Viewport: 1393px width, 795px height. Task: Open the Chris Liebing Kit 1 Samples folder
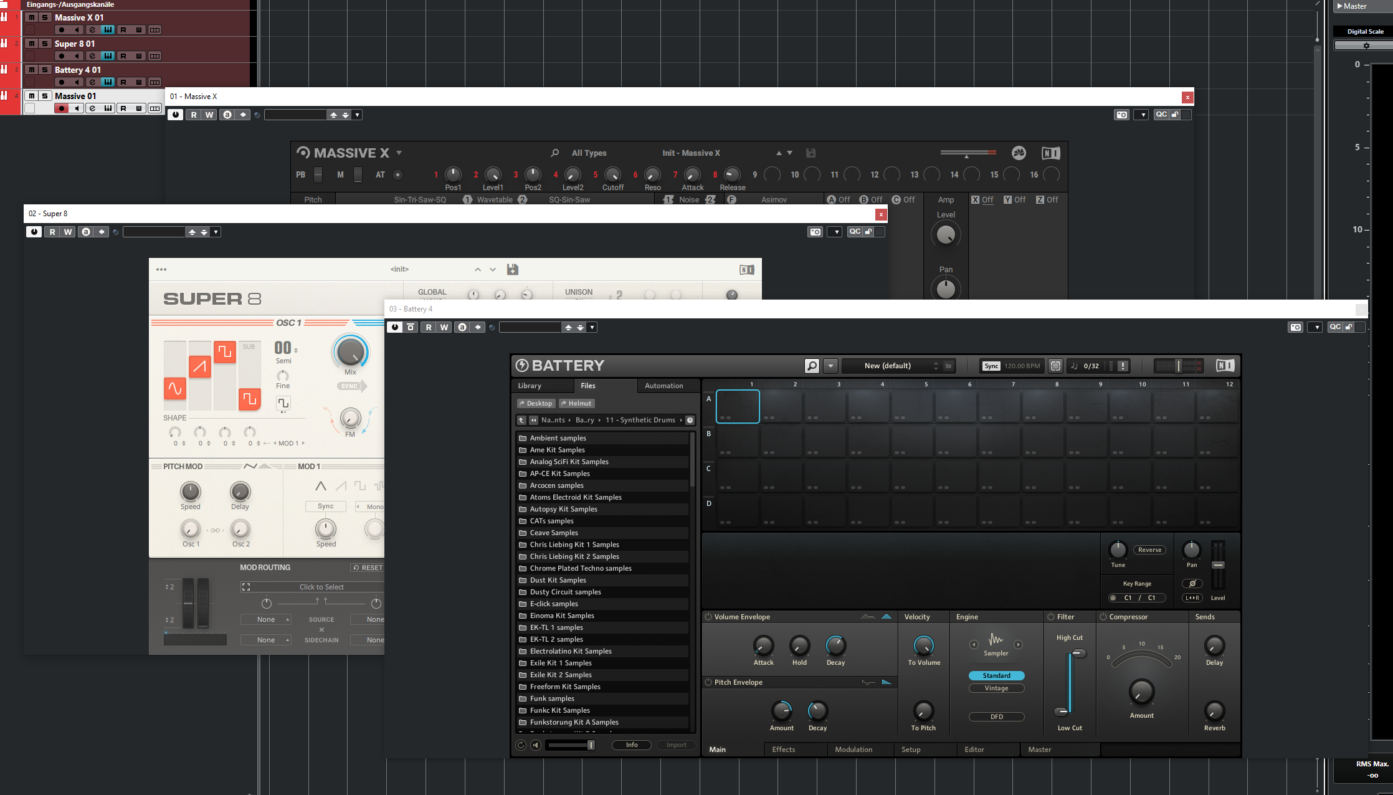coord(574,545)
